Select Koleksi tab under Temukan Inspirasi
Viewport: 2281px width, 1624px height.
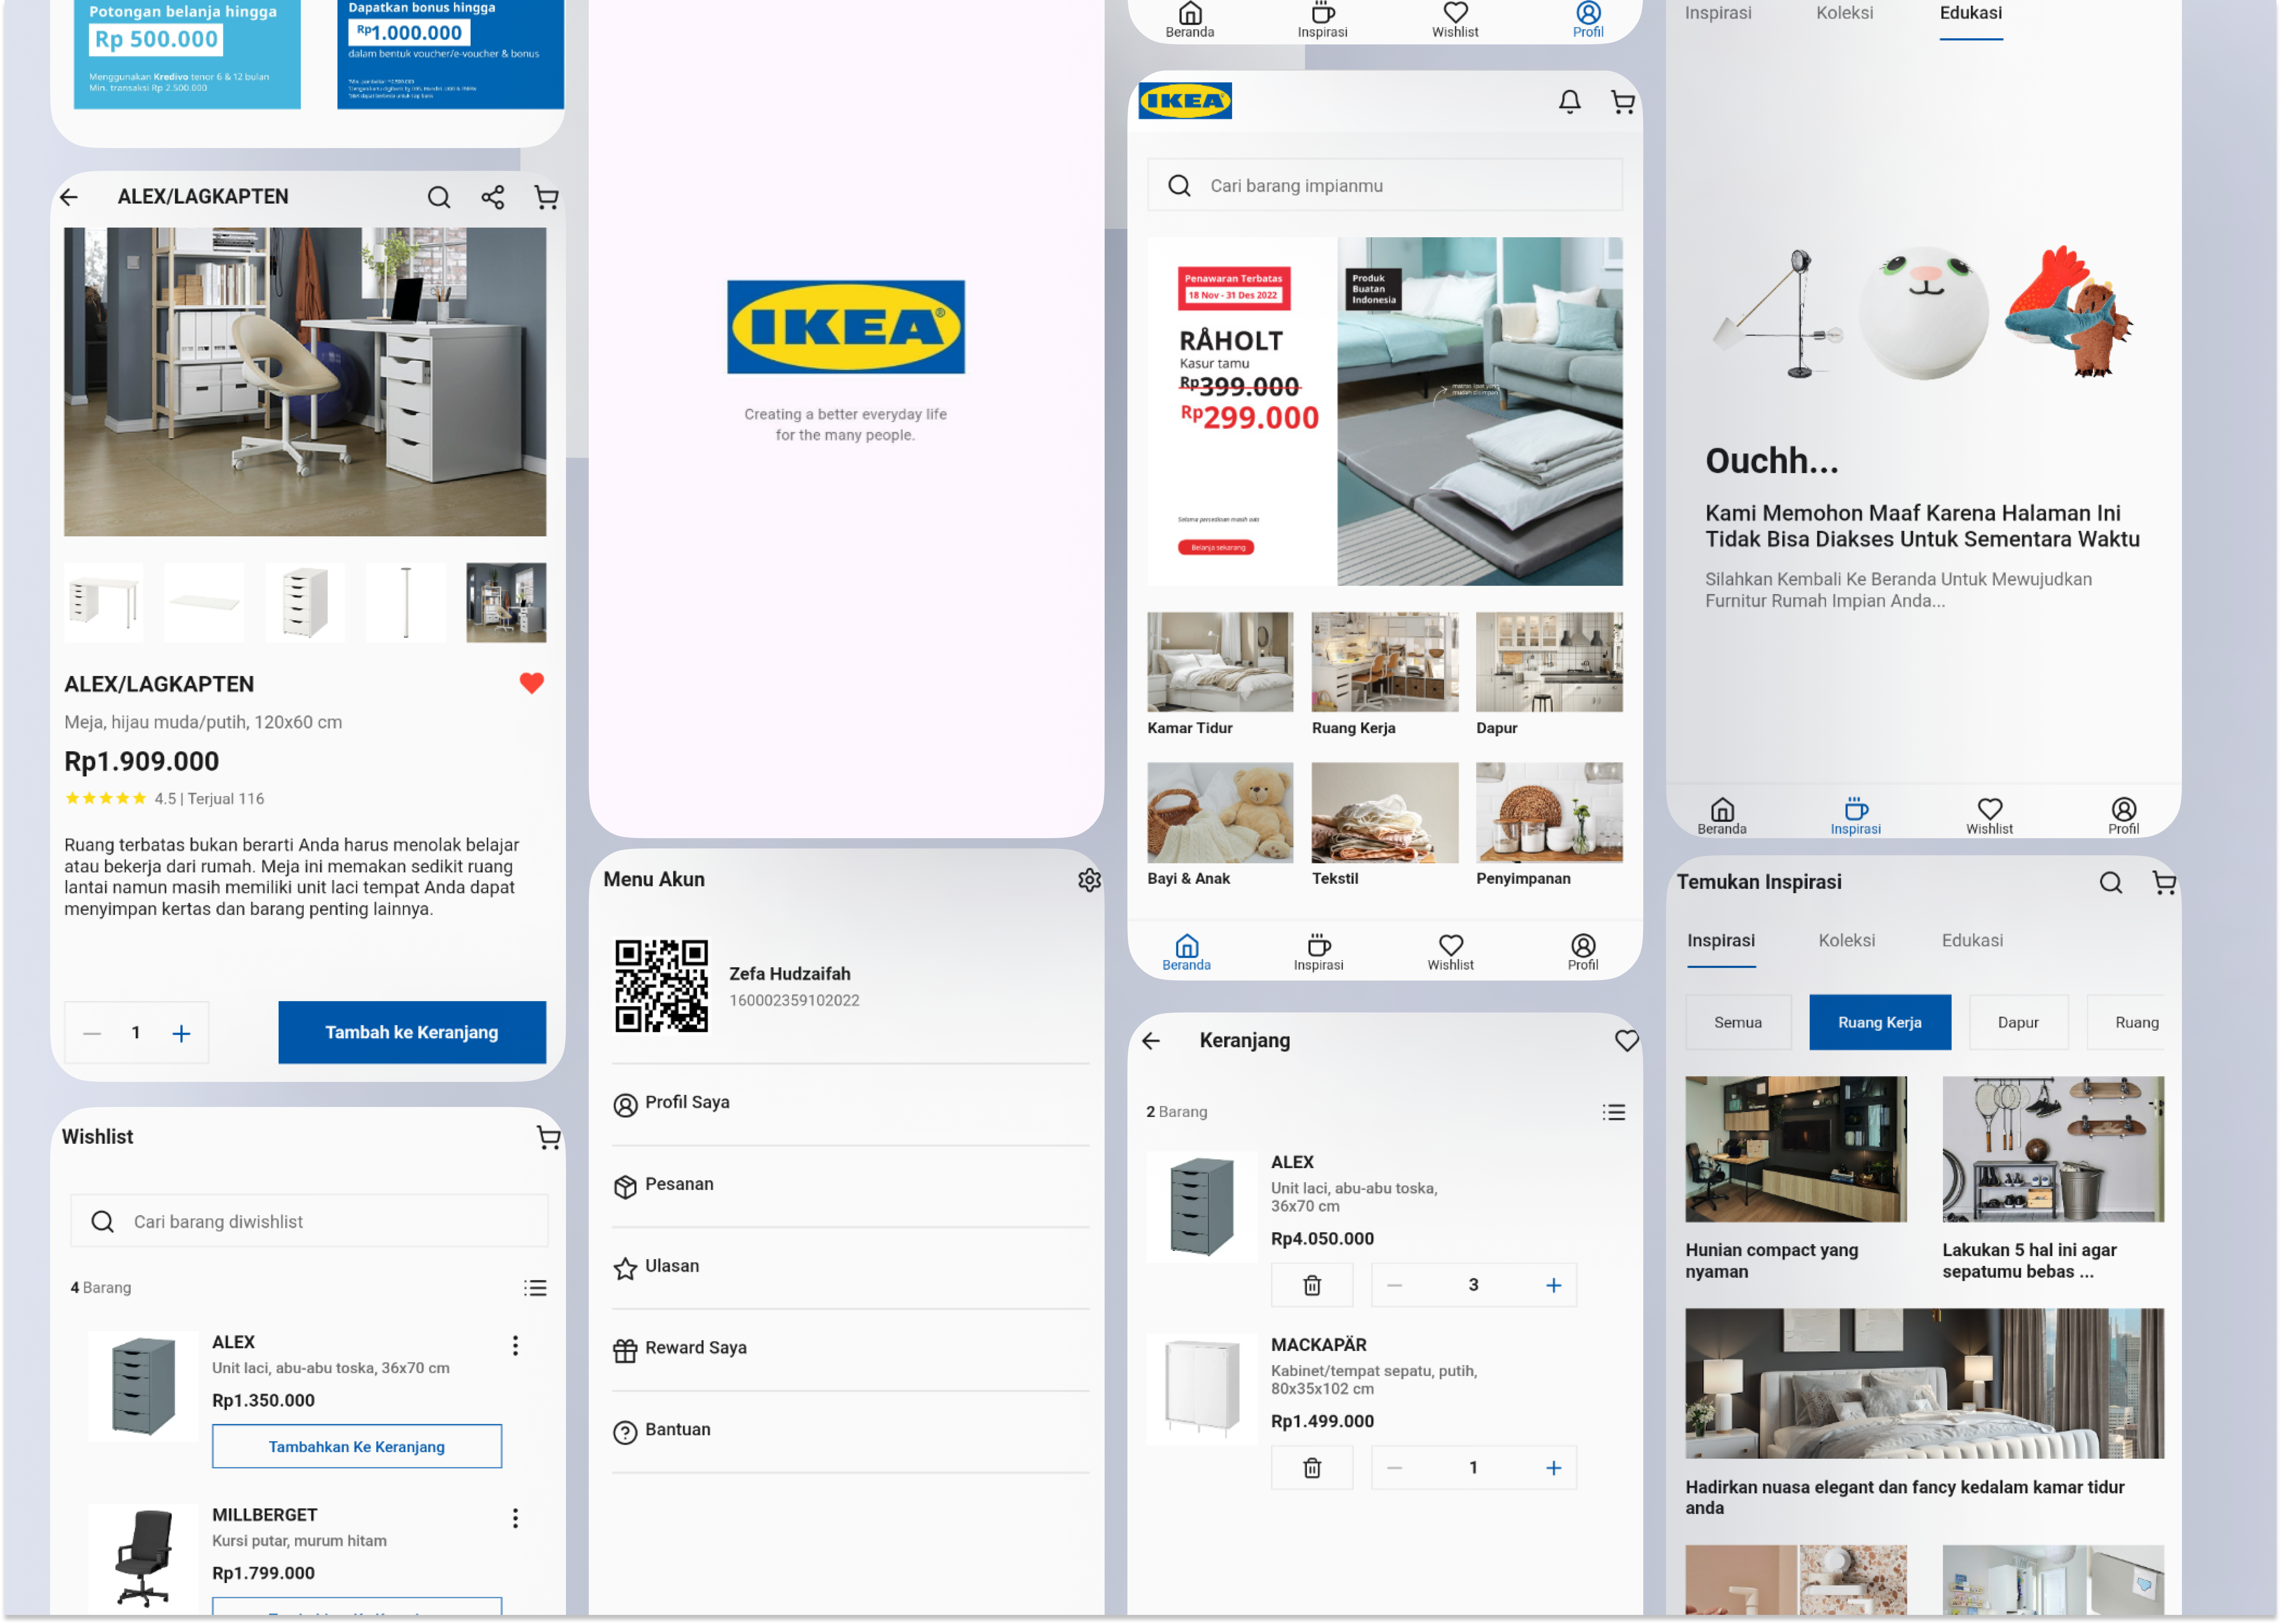[x=1847, y=941]
